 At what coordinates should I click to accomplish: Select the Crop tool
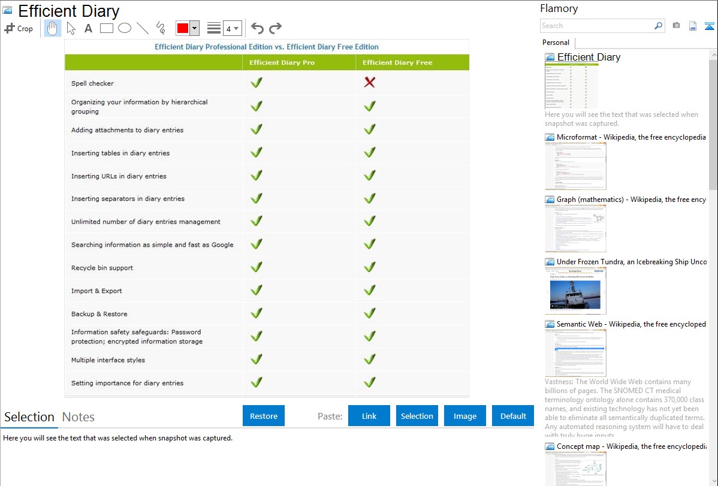point(19,28)
